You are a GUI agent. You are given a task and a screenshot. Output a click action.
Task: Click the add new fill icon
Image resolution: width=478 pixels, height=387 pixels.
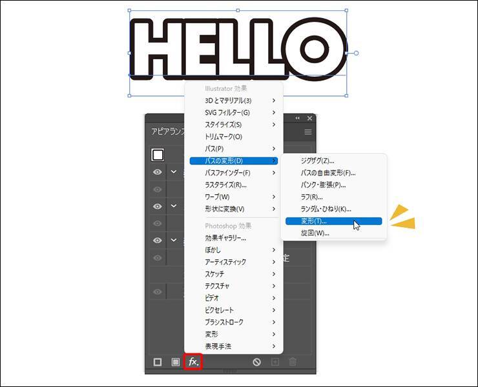[x=175, y=362]
